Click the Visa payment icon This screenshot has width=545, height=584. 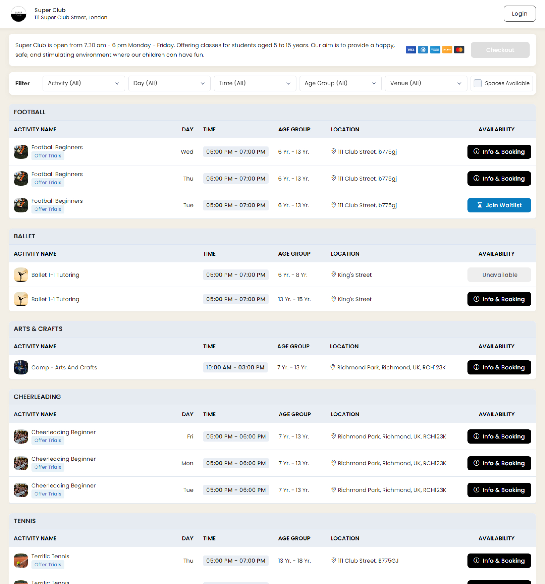click(411, 50)
